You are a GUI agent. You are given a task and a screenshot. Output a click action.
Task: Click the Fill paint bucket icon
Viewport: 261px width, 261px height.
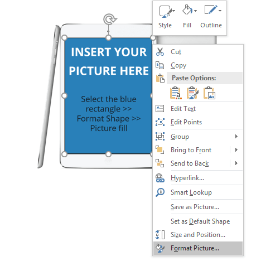coord(187,10)
